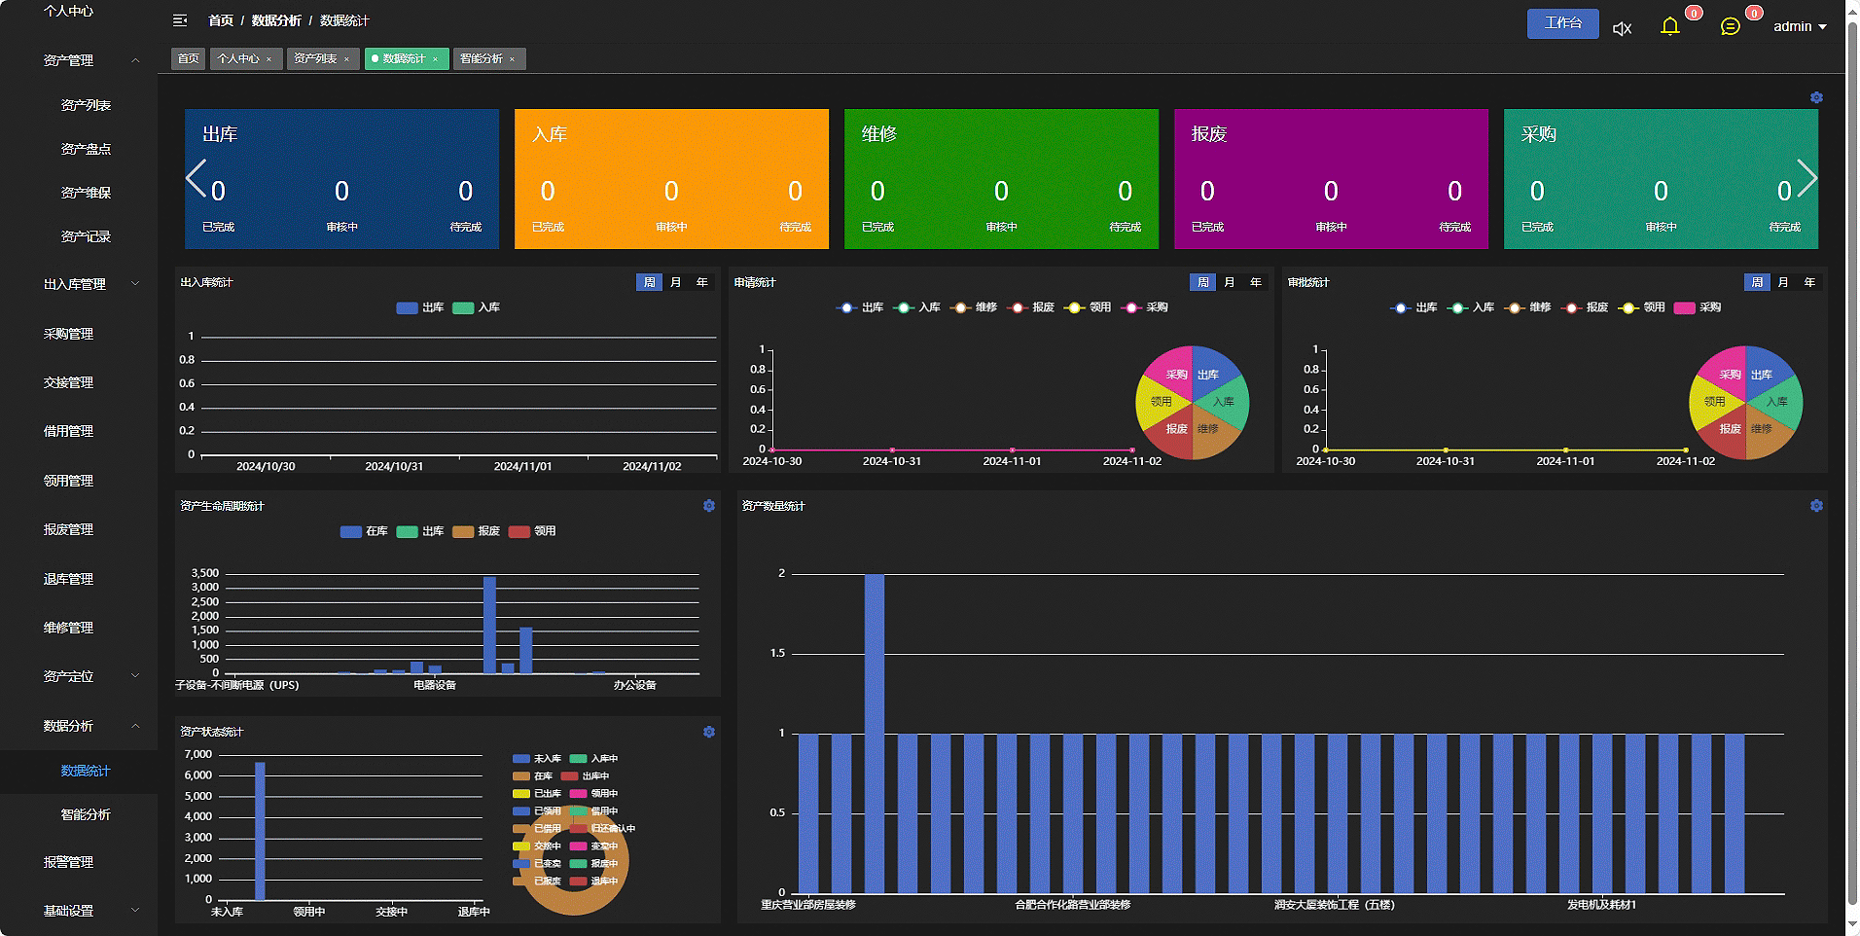Viewport: 1860px width, 936px height.
Task: Open the admin user dropdown
Action: [1800, 26]
